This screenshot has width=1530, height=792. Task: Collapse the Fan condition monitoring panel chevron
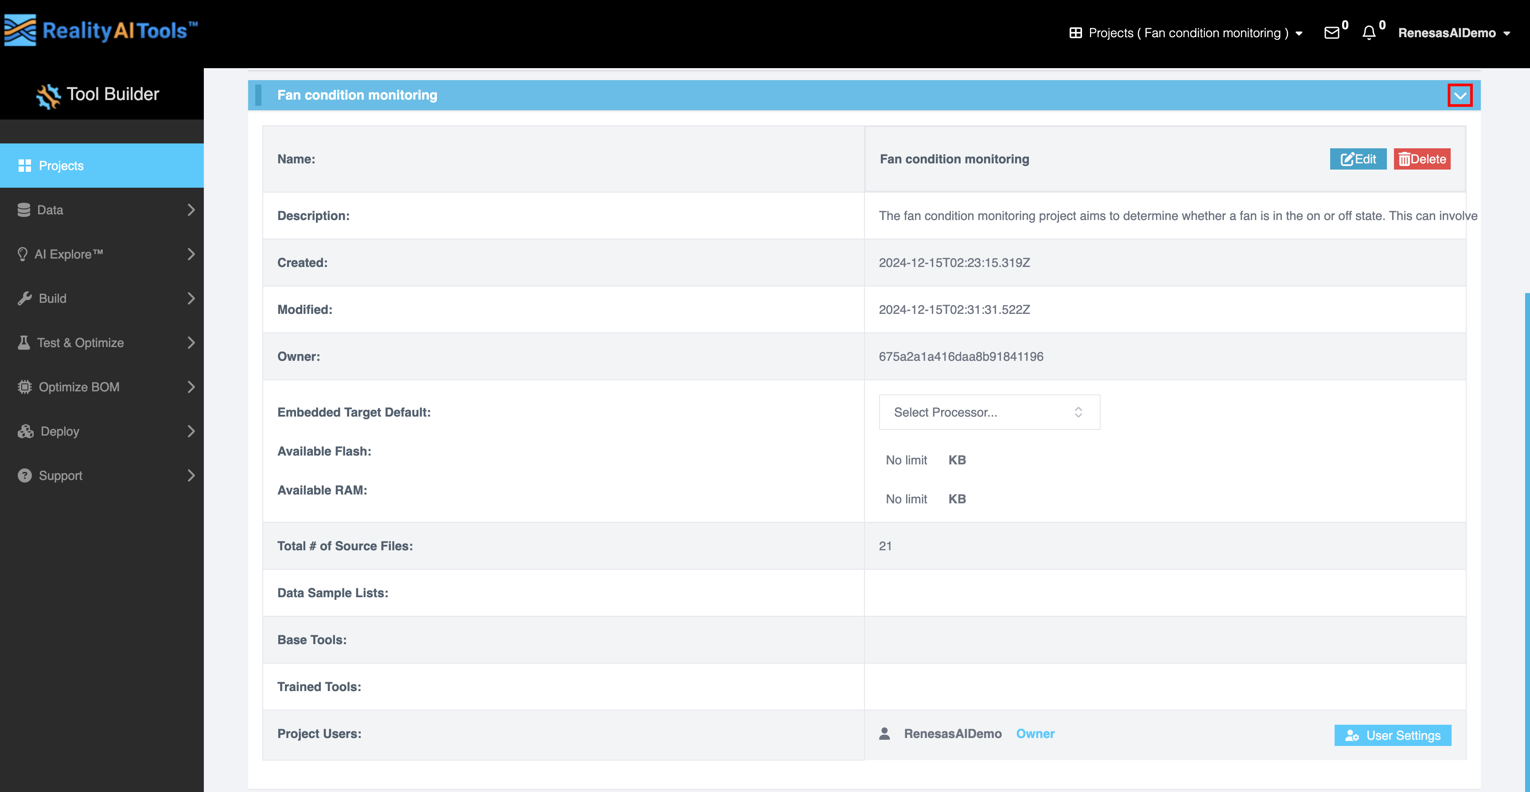pos(1460,95)
